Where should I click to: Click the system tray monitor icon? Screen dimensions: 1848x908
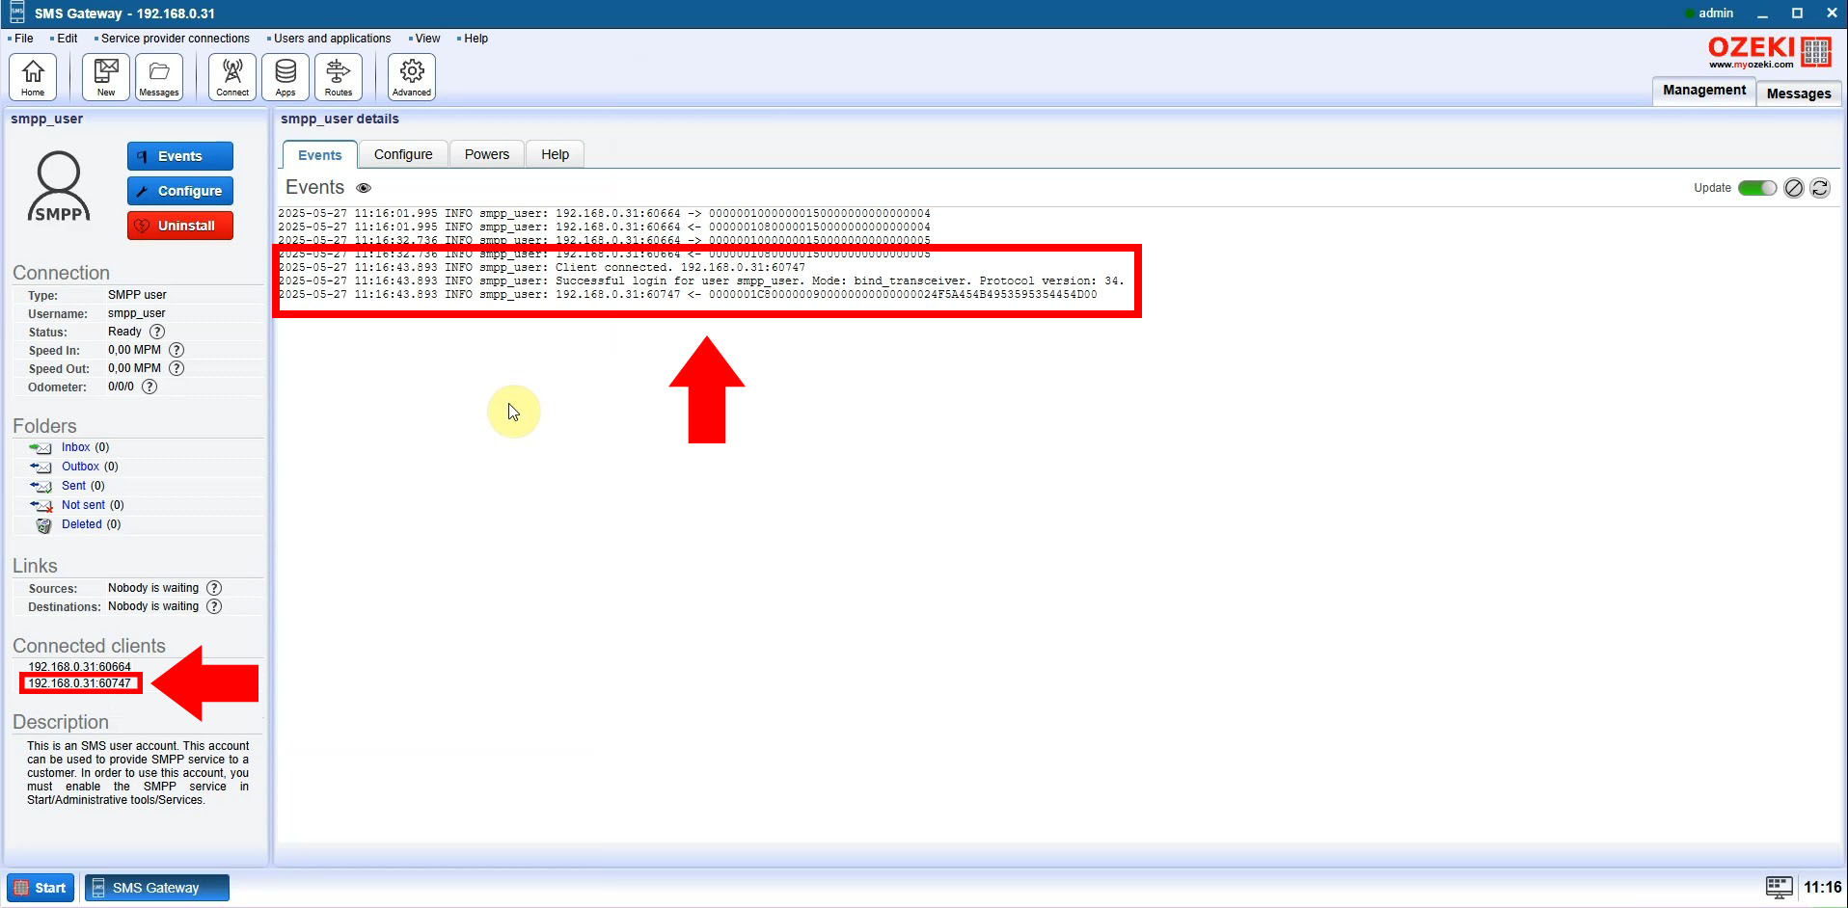(1779, 888)
